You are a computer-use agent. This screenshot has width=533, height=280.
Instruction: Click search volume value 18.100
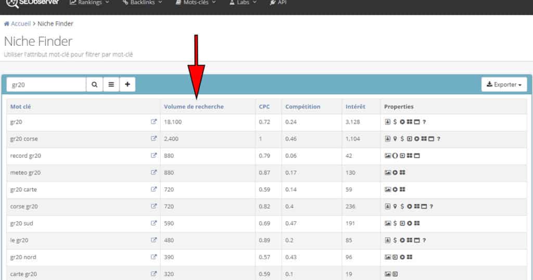173,122
